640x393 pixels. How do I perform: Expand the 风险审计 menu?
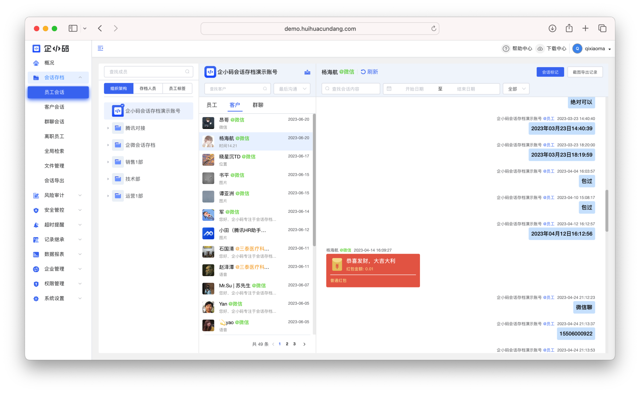tap(80, 195)
